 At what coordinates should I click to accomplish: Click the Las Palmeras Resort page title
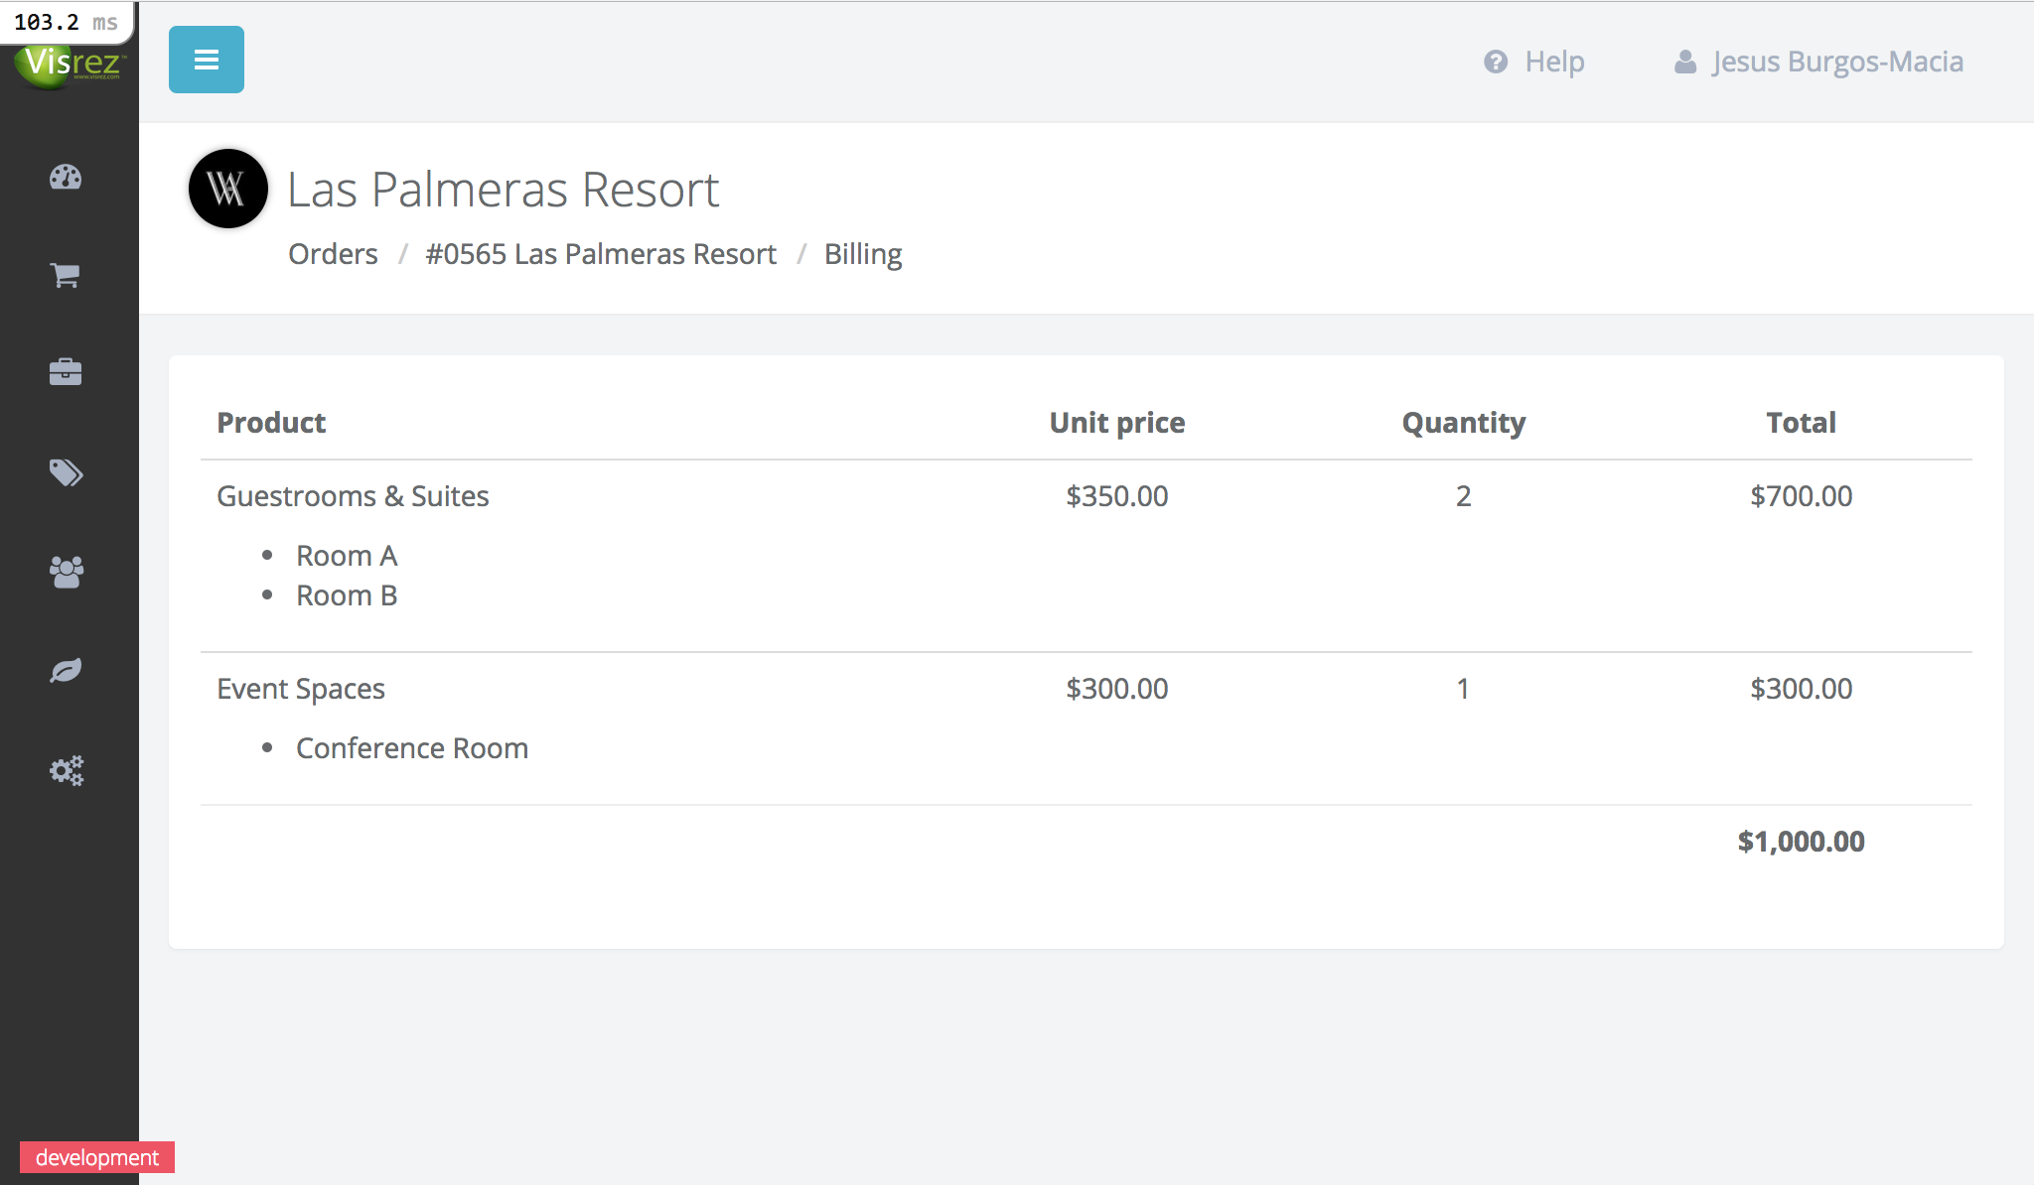[503, 189]
